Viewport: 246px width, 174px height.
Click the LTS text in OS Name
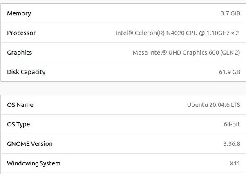pyautogui.click(x=236, y=105)
